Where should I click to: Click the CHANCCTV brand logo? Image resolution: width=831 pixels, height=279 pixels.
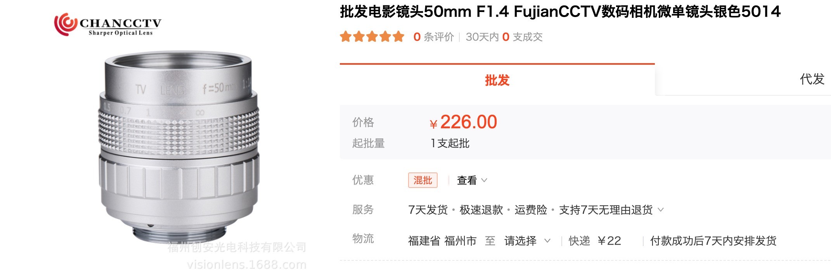pyautogui.click(x=107, y=25)
